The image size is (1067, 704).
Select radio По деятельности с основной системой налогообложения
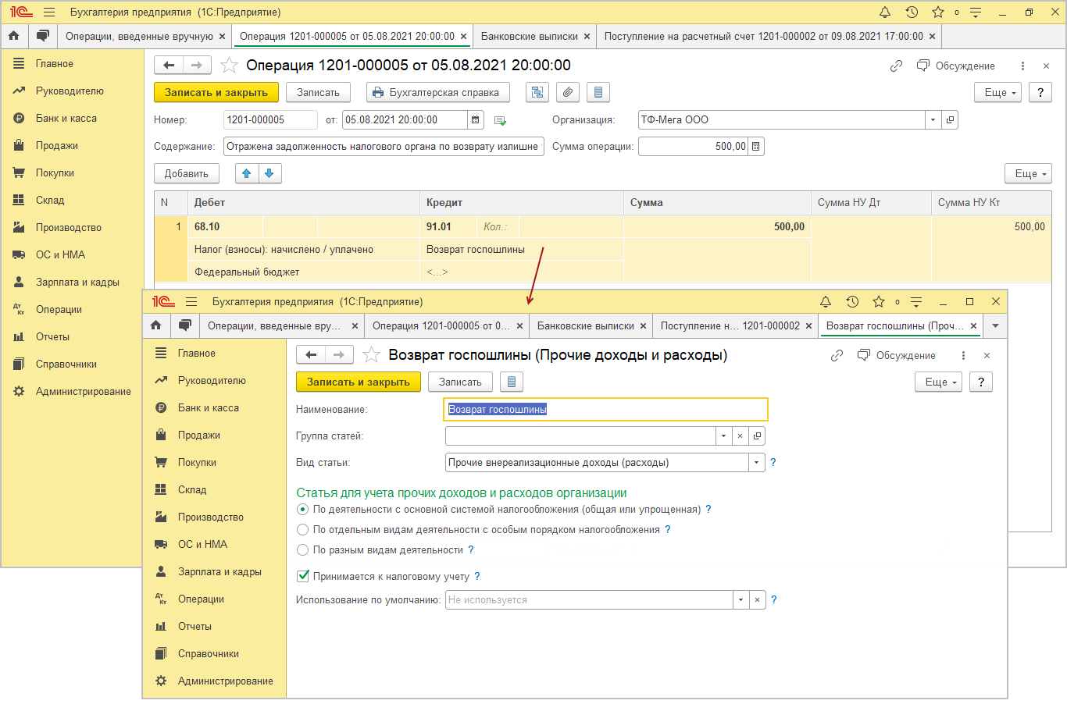(x=303, y=510)
